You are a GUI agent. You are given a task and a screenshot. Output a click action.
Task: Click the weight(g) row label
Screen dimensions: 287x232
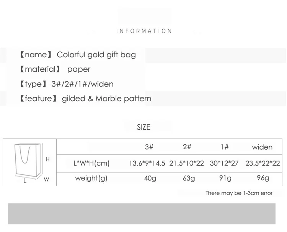click(x=91, y=178)
